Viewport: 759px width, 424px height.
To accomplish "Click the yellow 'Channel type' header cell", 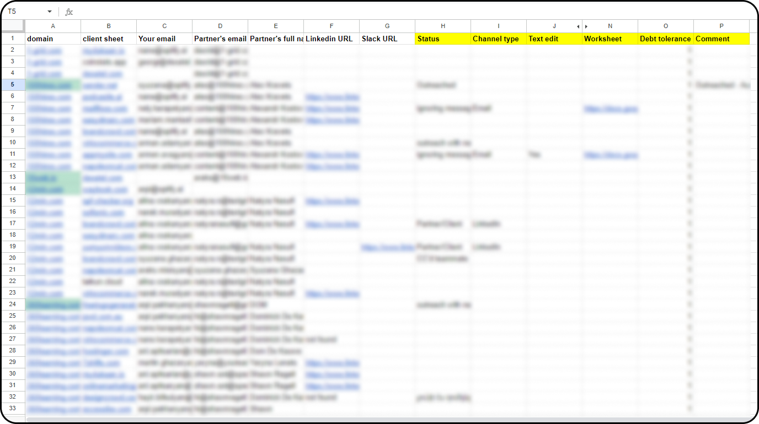I will tap(498, 39).
